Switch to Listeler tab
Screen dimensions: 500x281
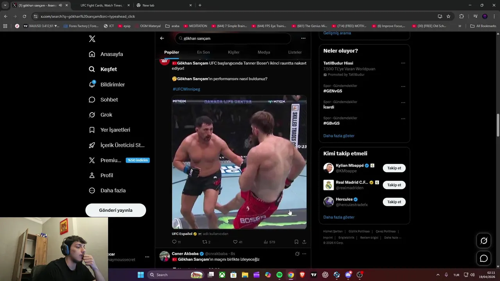pyautogui.click(x=295, y=52)
